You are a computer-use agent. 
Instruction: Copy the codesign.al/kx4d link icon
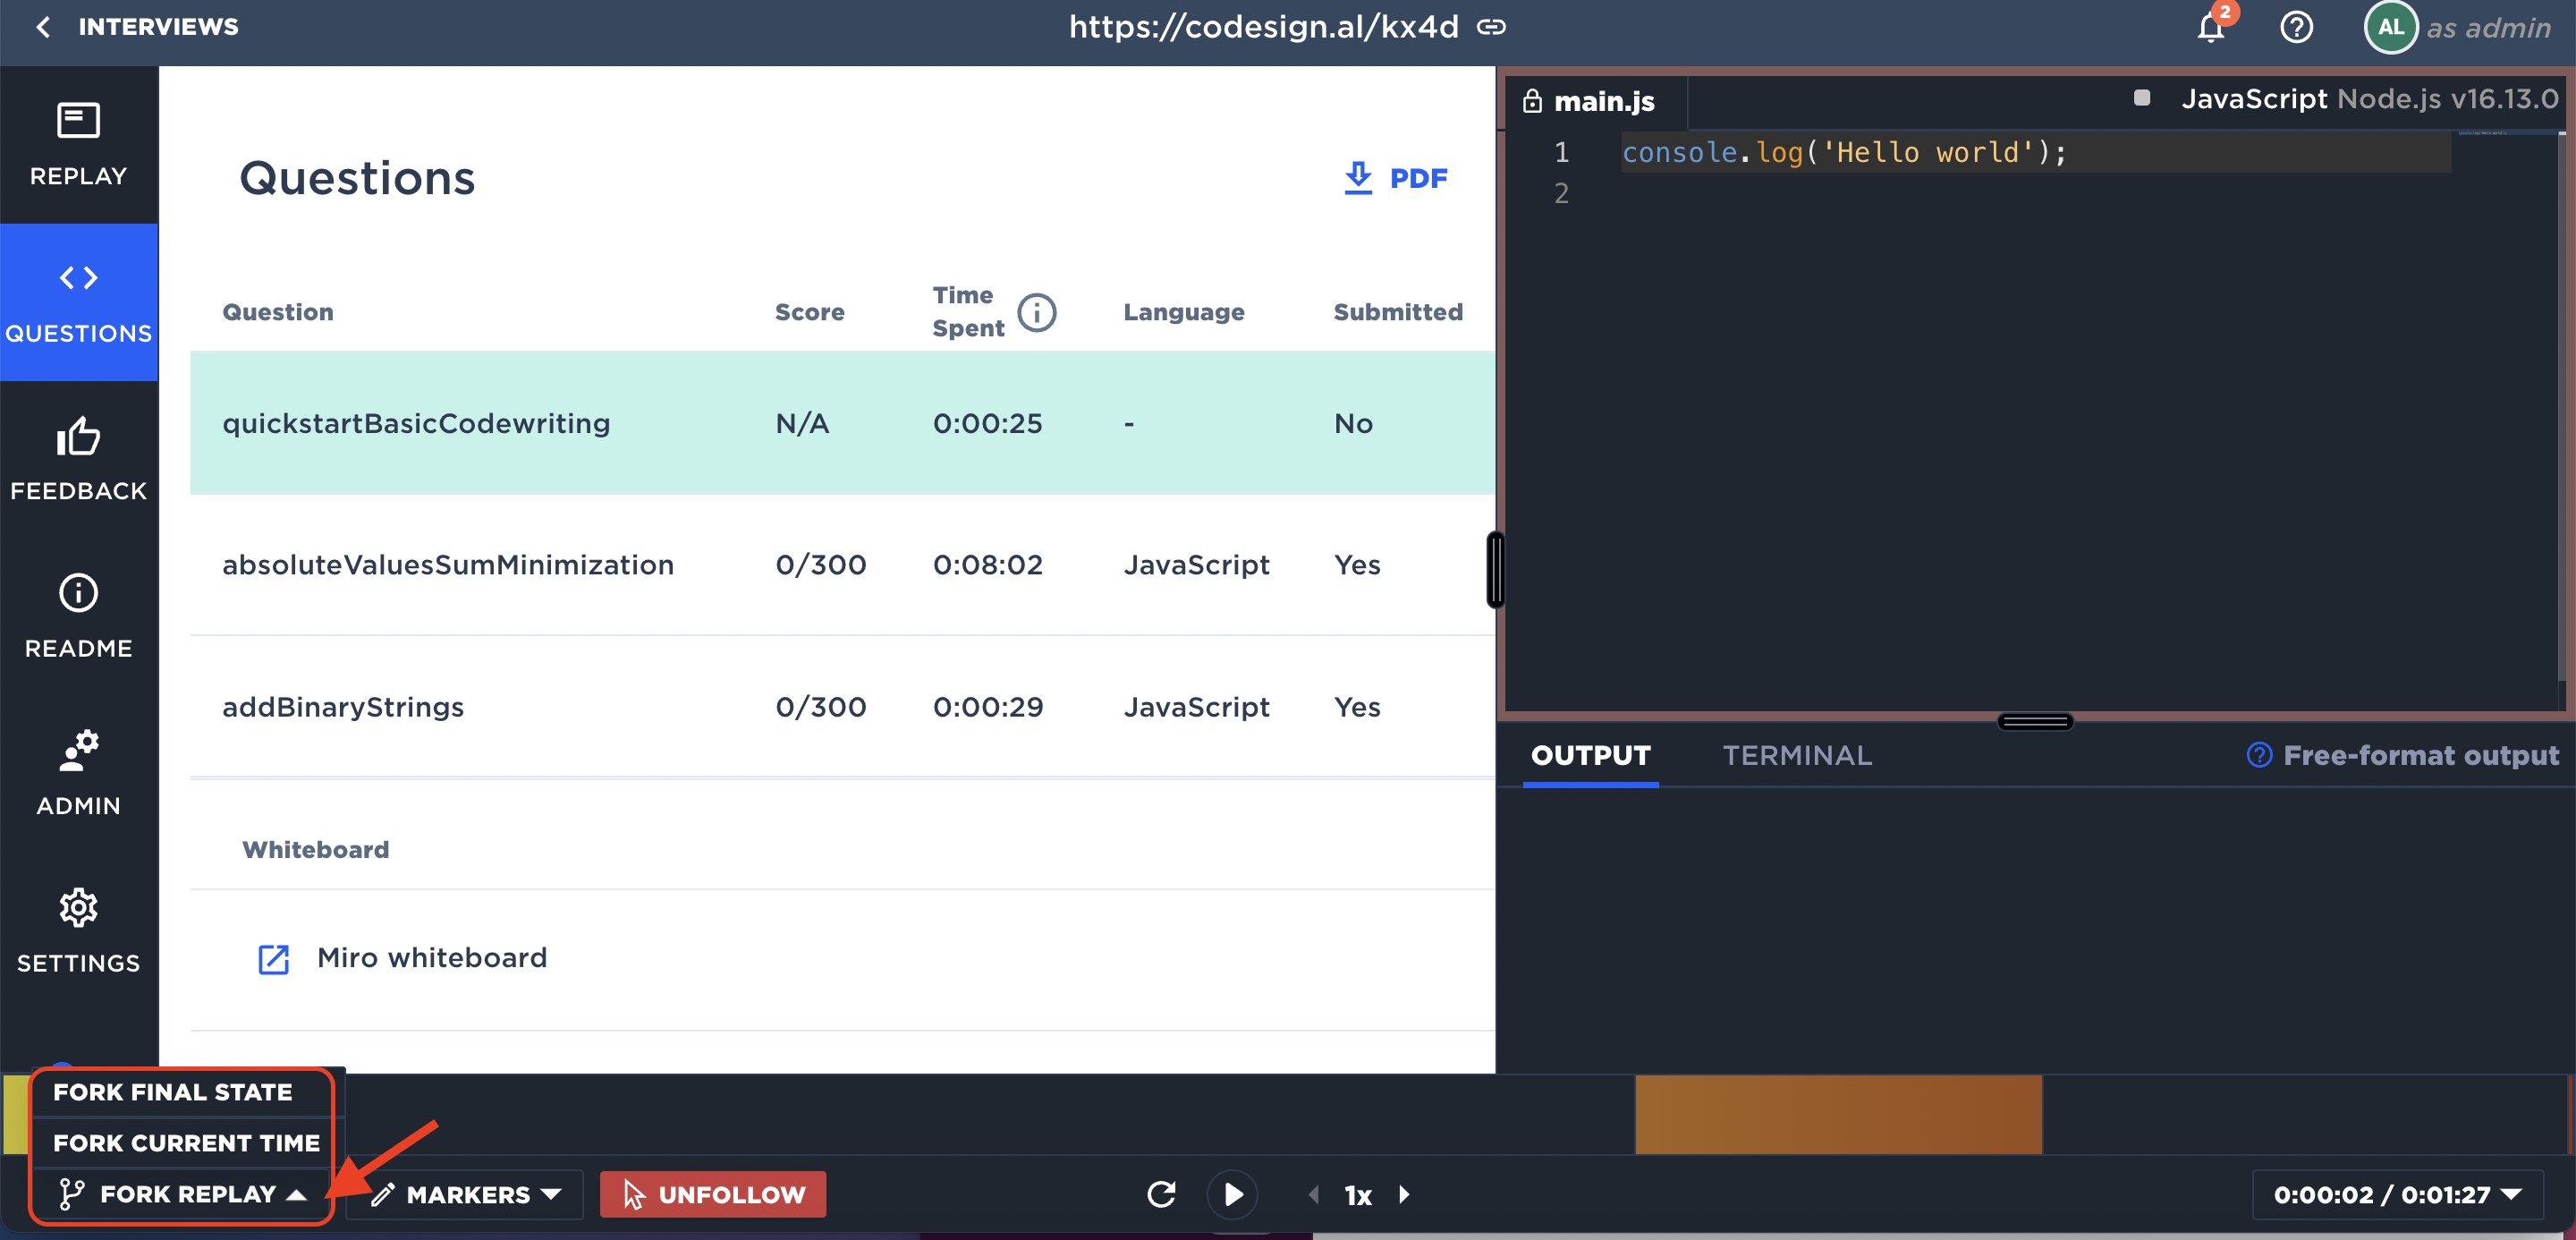1491,27
